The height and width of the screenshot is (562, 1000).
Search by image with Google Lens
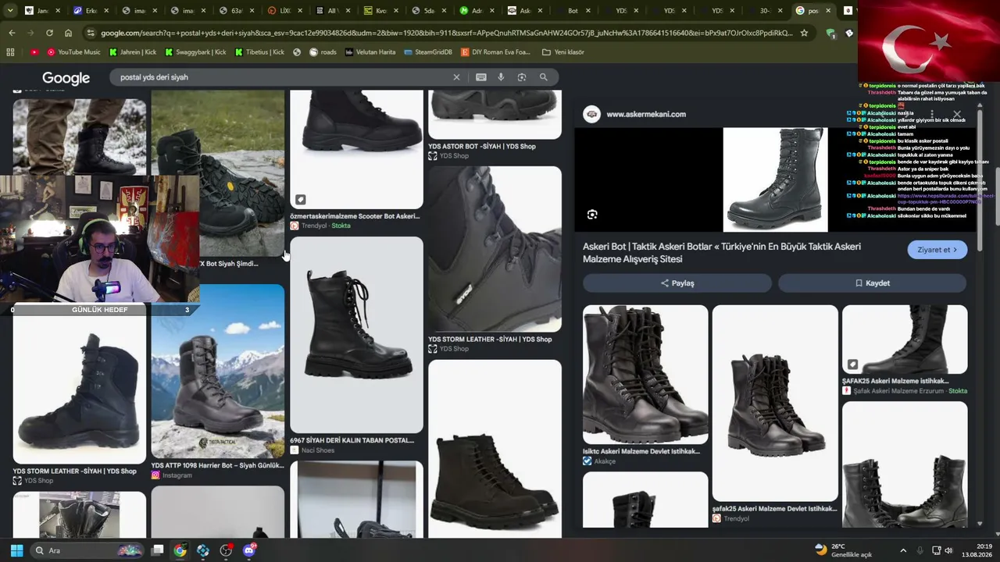coord(522,77)
